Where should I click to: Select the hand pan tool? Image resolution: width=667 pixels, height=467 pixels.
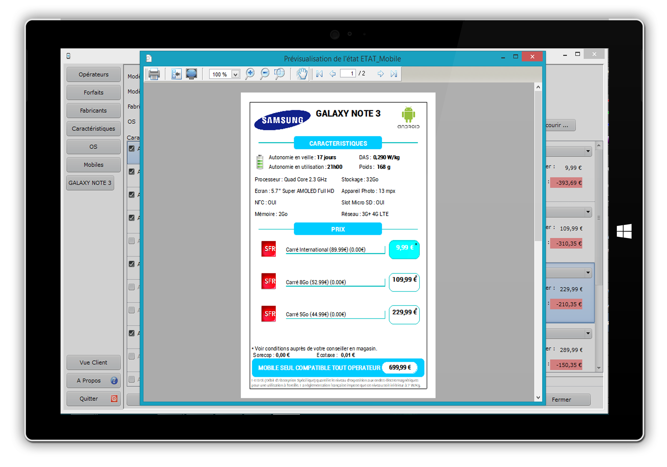pos(302,74)
